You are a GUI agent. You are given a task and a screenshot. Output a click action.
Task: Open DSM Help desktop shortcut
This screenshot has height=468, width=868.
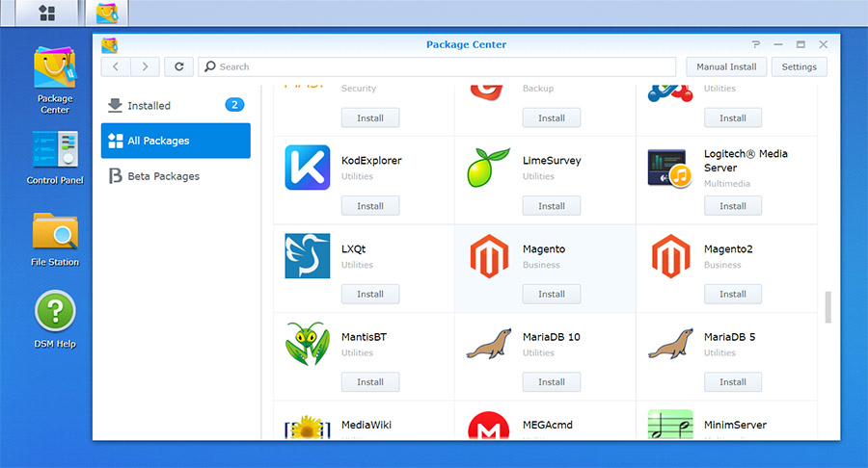coord(55,320)
